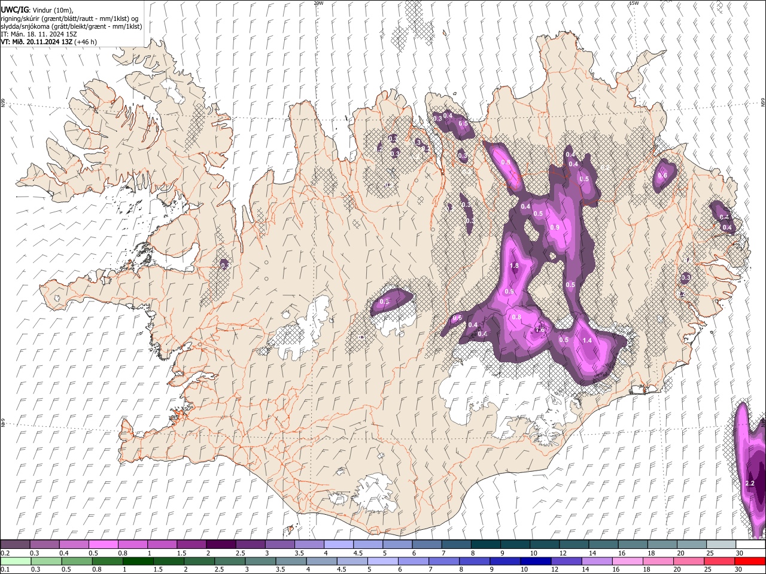766x574 pixels.
Task: Select the light pink 16–18 rain legend swatch
Action: [627, 561]
